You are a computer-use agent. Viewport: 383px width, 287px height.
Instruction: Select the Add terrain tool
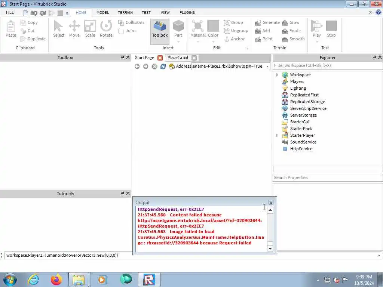click(262, 31)
